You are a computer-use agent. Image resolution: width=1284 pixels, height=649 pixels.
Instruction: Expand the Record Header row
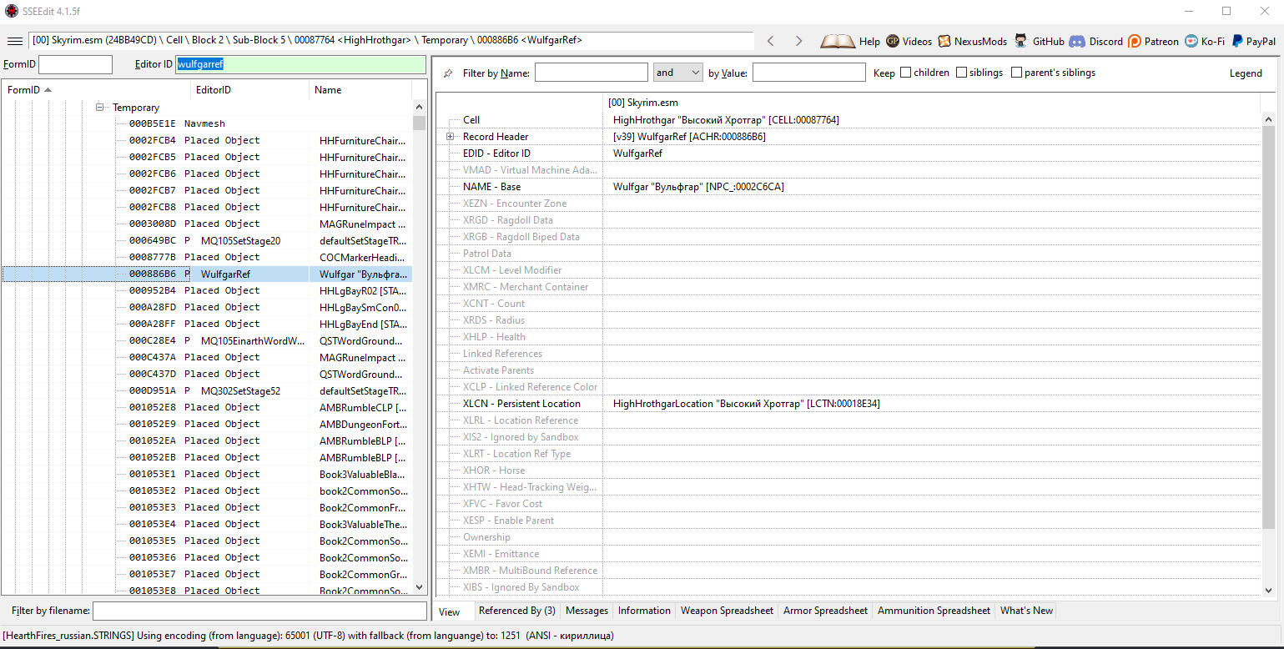click(x=450, y=137)
